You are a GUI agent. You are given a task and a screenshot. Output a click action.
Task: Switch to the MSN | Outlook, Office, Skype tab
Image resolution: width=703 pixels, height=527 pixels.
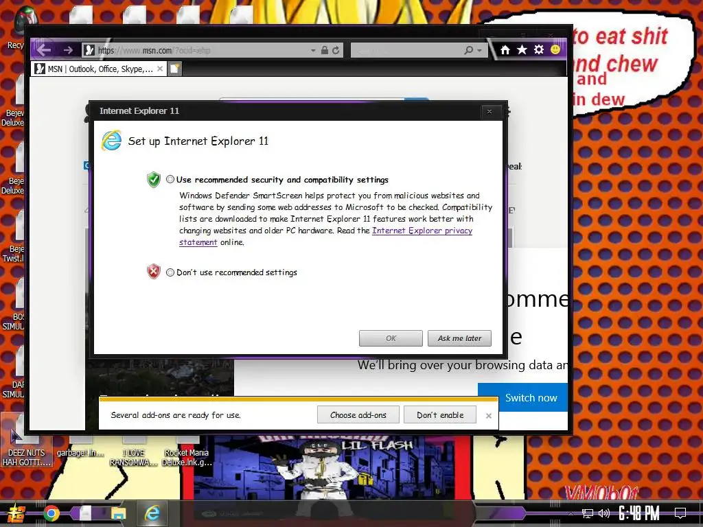point(100,69)
